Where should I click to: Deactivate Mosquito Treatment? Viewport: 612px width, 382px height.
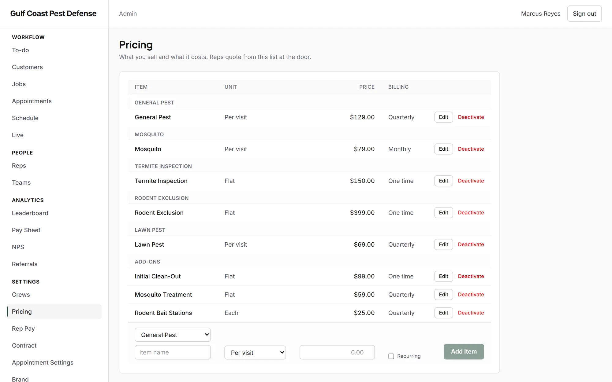tap(471, 295)
